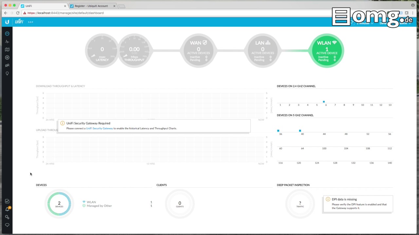
Task: Click the browser Back arrow
Action: 6,13
